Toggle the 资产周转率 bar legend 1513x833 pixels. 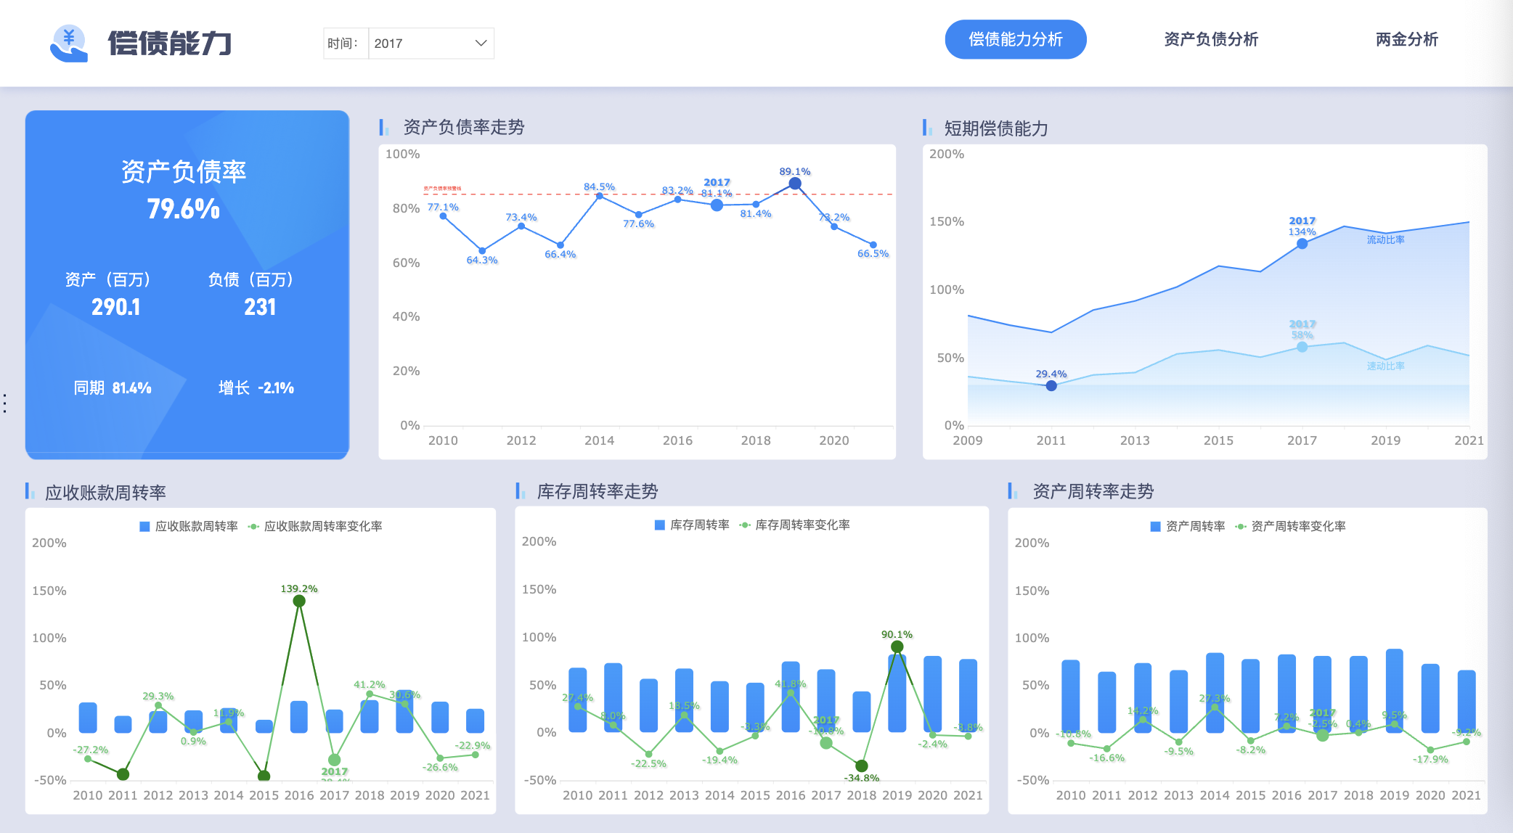(x=1188, y=526)
